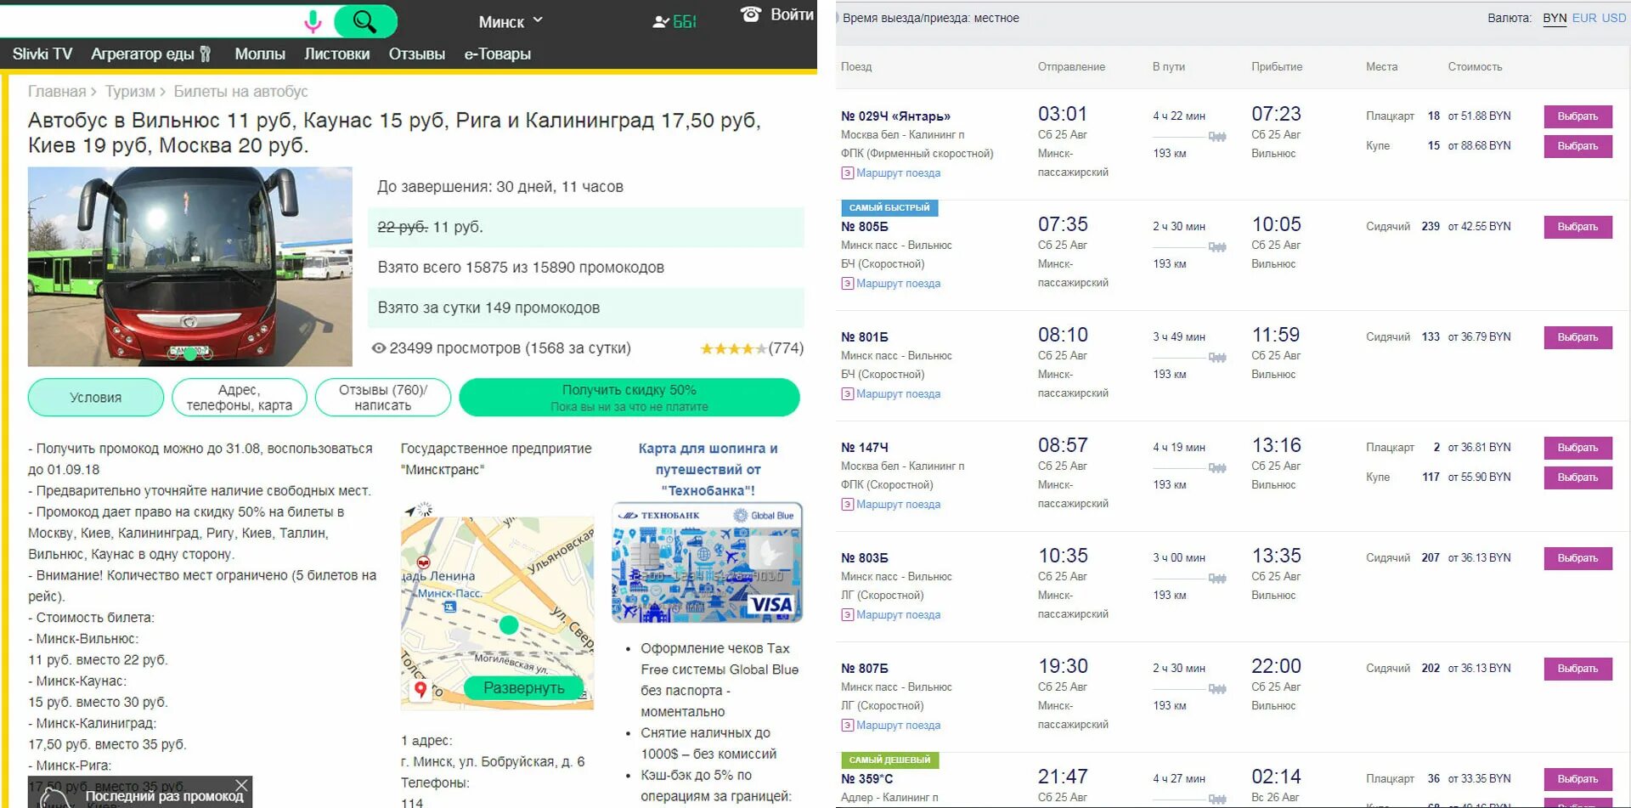Switch currency to EUR

pyautogui.click(x=1584, y=18)
